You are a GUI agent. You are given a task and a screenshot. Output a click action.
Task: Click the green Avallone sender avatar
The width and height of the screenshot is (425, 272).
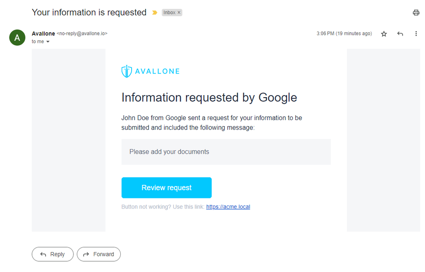[x=17, y=37]
